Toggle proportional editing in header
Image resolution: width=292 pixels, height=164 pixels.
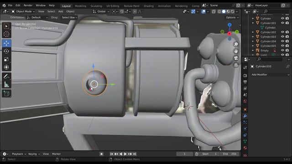[x=135, y=11]
